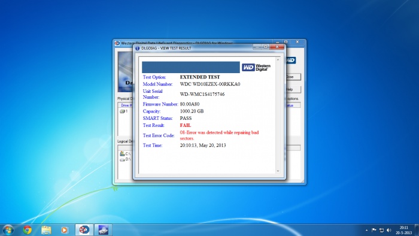Click the Show Desktop strip
This screenshot has width=419, height=236.
pyautogui.click(x=417, y=230)
